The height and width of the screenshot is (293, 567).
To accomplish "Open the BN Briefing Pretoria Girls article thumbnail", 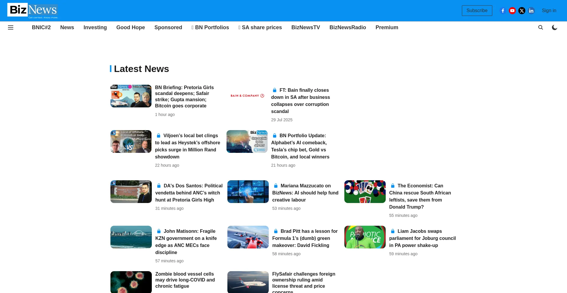I will point(131,96).
